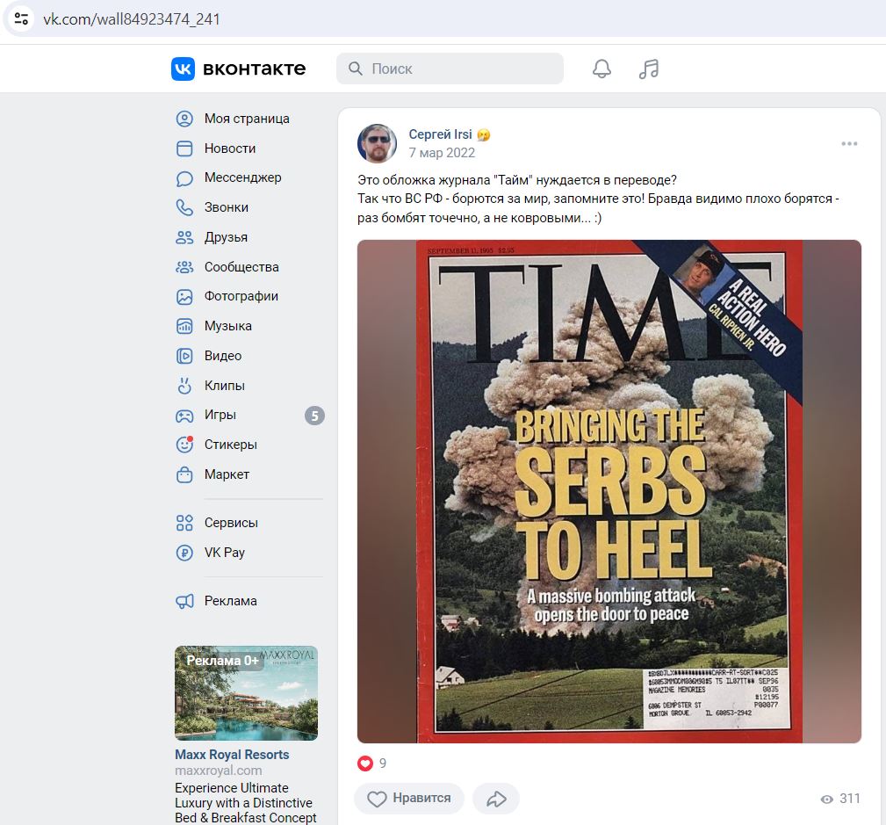Click the Новости feed icon
The width and height of the screenshot is (886, 825).
184,148
